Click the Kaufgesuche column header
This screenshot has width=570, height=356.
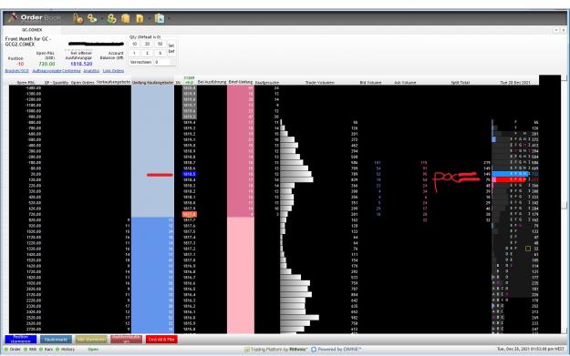[x=267, y=83]
